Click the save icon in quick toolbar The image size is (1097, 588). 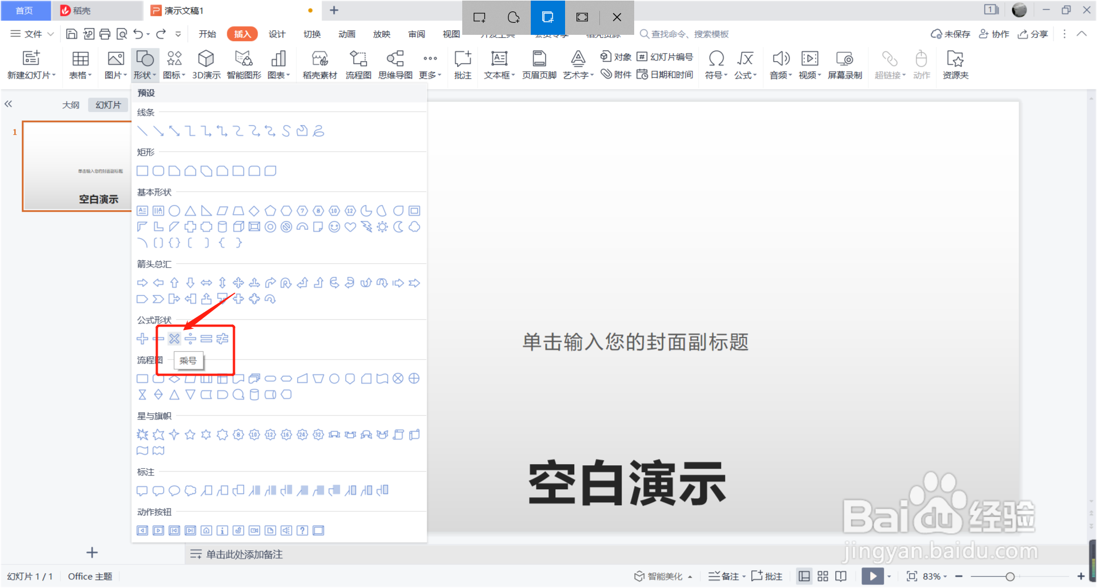pyautogui.click(x=71, y=34)
